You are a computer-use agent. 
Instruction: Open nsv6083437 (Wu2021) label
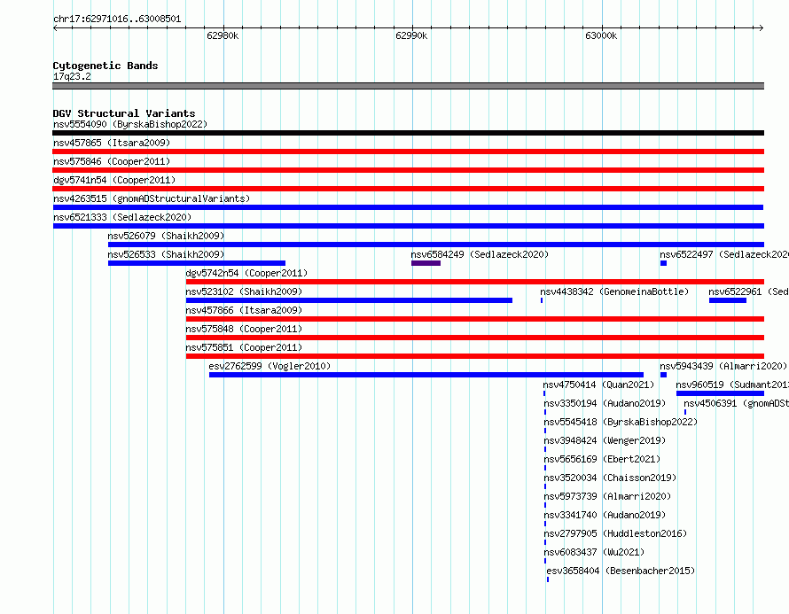pyautogui.click(x=594, y=552)
